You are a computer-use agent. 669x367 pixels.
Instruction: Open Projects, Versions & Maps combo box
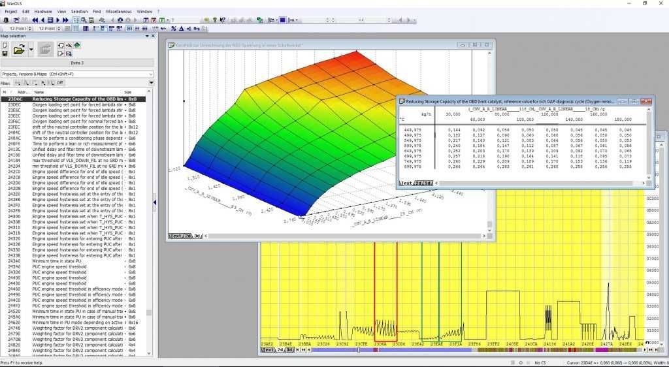77,74
